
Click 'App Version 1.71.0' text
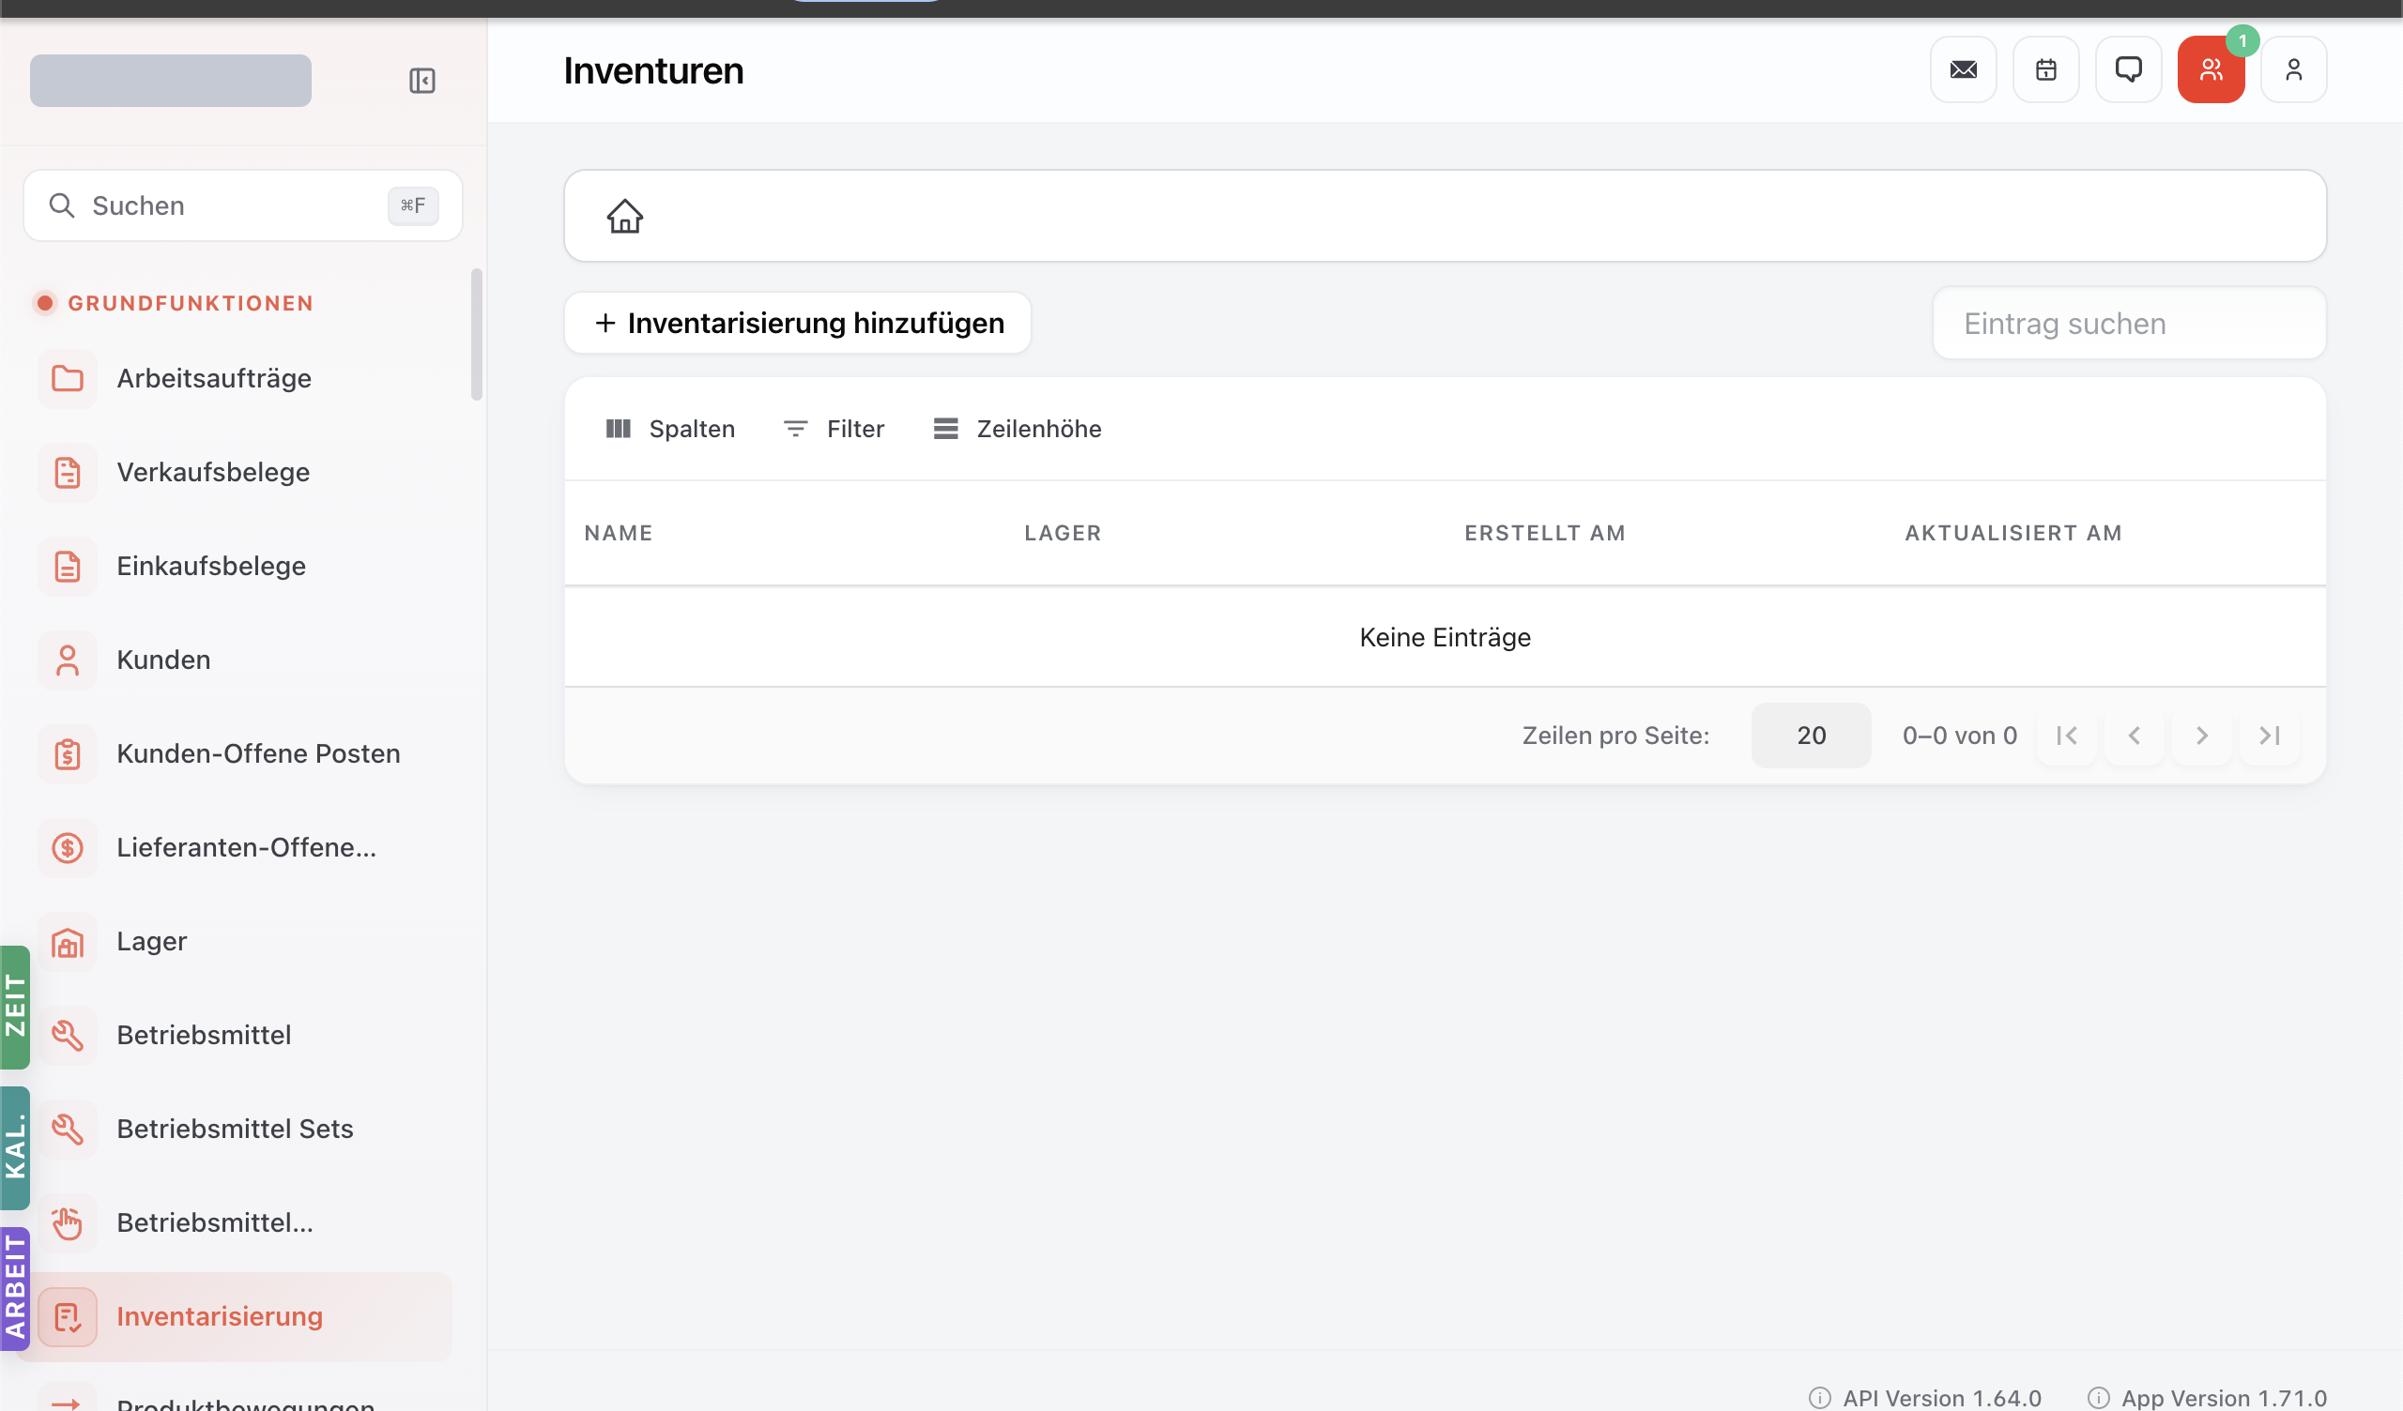point(2224,1398)
